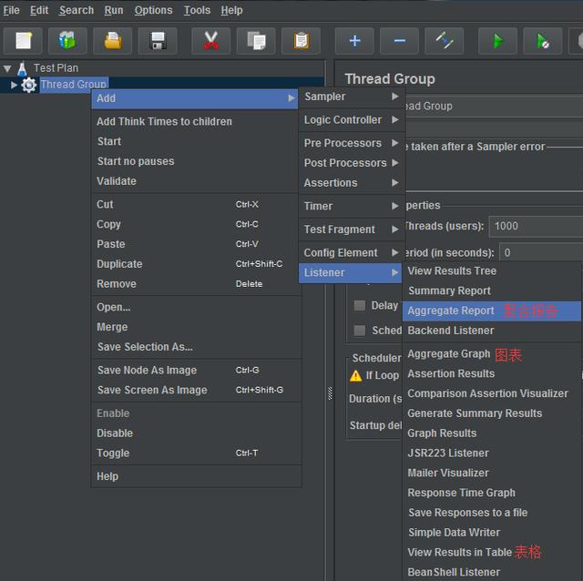Viewport: 583px width, 581px height.
Task: Click the Collapse All minus icon
Action: coord(400,41)
